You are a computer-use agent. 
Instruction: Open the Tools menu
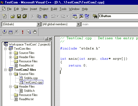tap(63, 9)
